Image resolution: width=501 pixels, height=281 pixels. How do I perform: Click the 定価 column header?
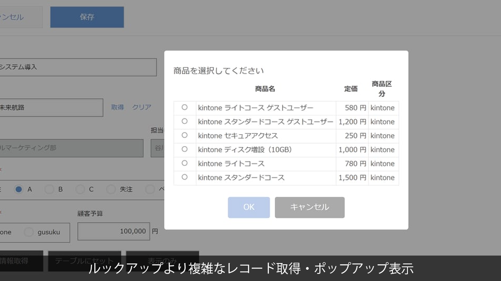pyautogui.click(x=351, y=89)
